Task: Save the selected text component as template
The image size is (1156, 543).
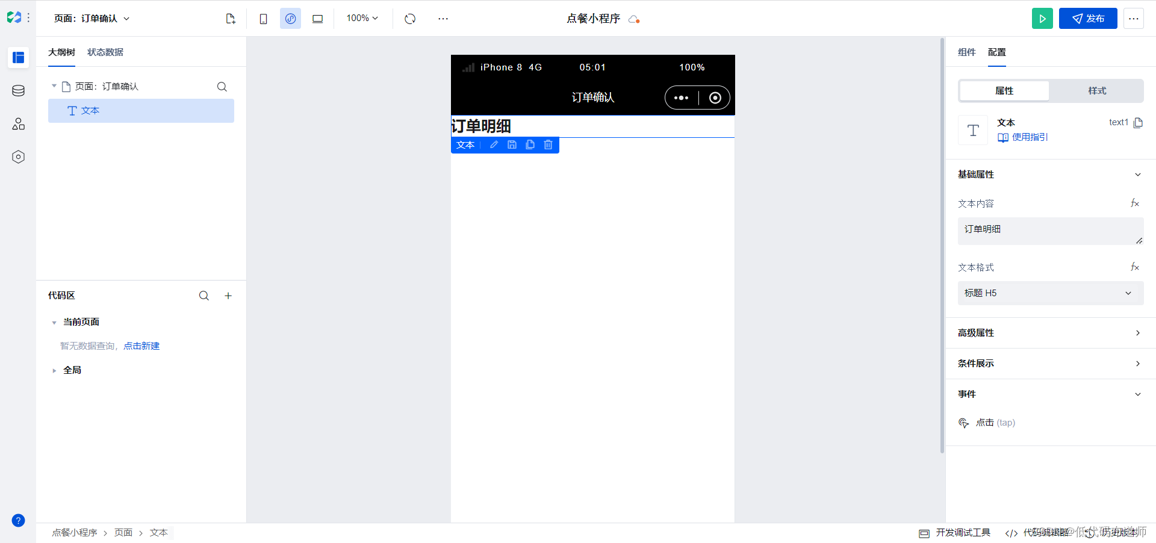Action: pyautogui.click(x=512, y=145)
